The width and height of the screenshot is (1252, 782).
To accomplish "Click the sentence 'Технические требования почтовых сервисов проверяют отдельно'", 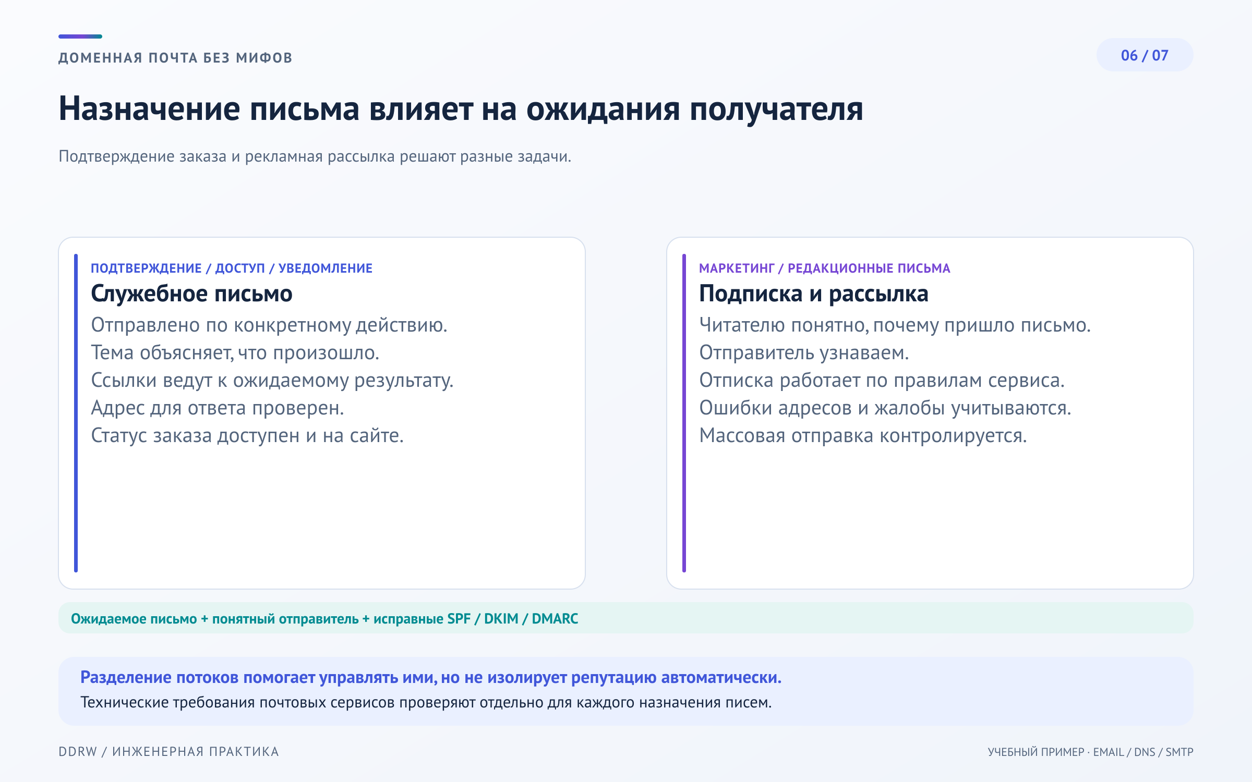I will point(426,703).
